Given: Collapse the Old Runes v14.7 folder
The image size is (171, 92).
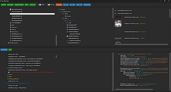Looking at the screenshot, I should [x=60, y=12].
